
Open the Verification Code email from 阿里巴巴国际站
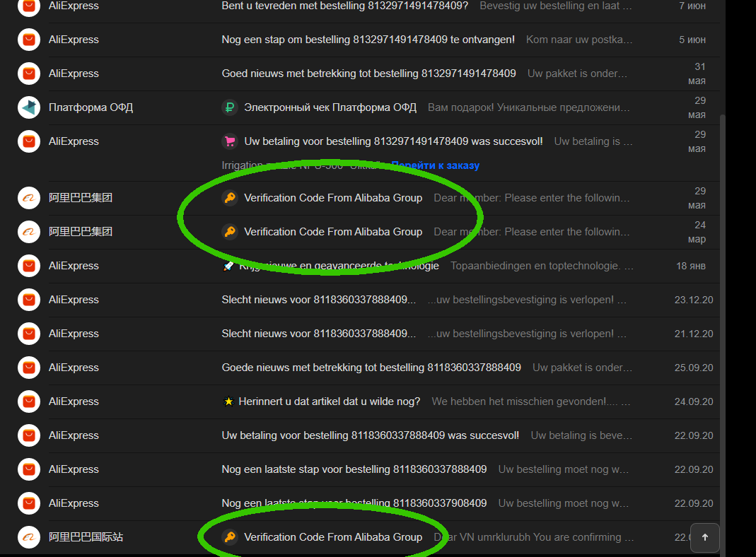[x=333, y=537]
